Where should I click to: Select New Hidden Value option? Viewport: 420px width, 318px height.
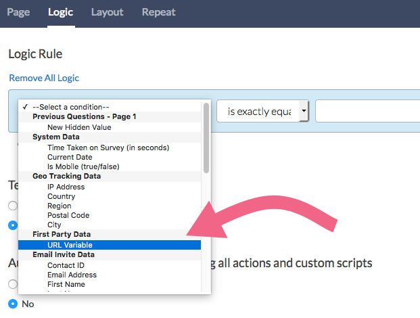pyautogui.click(x=79, y=127)
